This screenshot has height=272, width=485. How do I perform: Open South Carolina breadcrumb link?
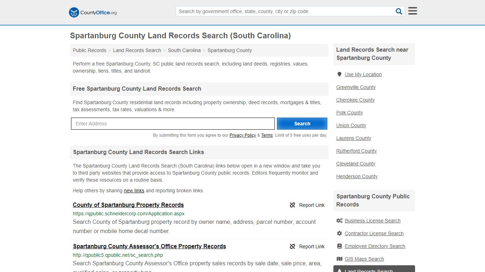pos(184,50)
